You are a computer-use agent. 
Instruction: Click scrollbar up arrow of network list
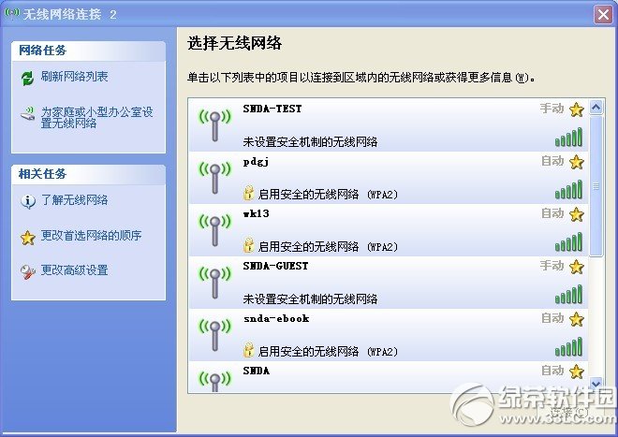[596, 107]
